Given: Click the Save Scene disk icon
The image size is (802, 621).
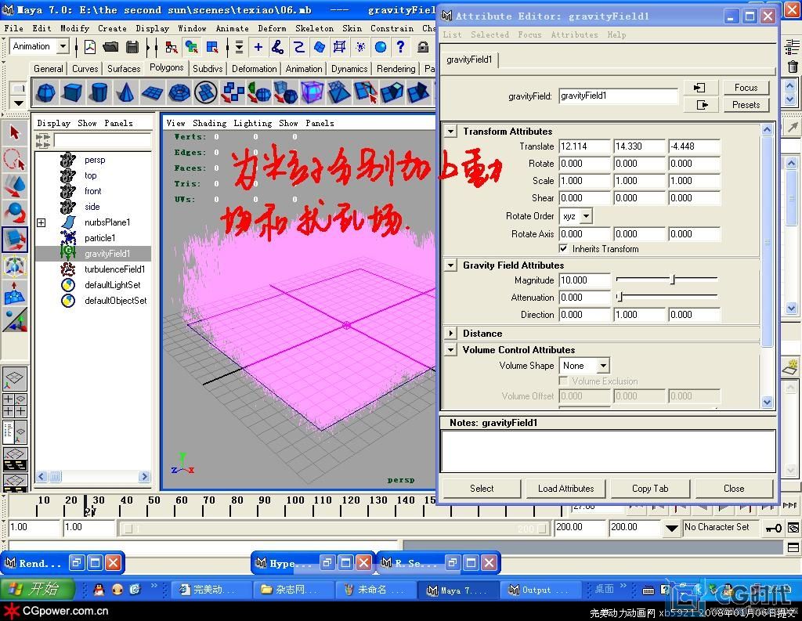Looking at the screenshot, I should [x=132, y=47].
